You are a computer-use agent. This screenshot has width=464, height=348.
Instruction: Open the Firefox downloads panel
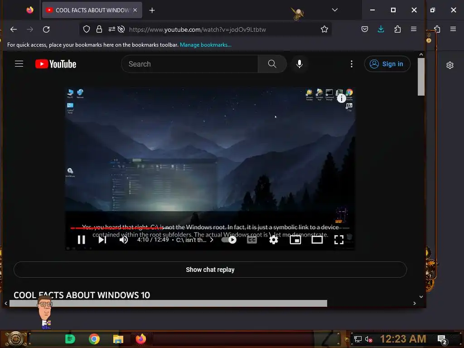point(381,29)
